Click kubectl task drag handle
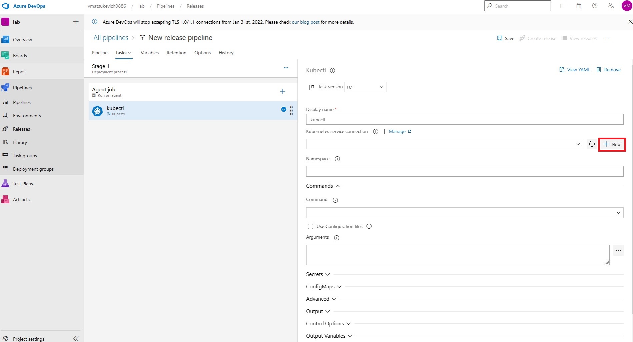 click(x=291, y=110)
